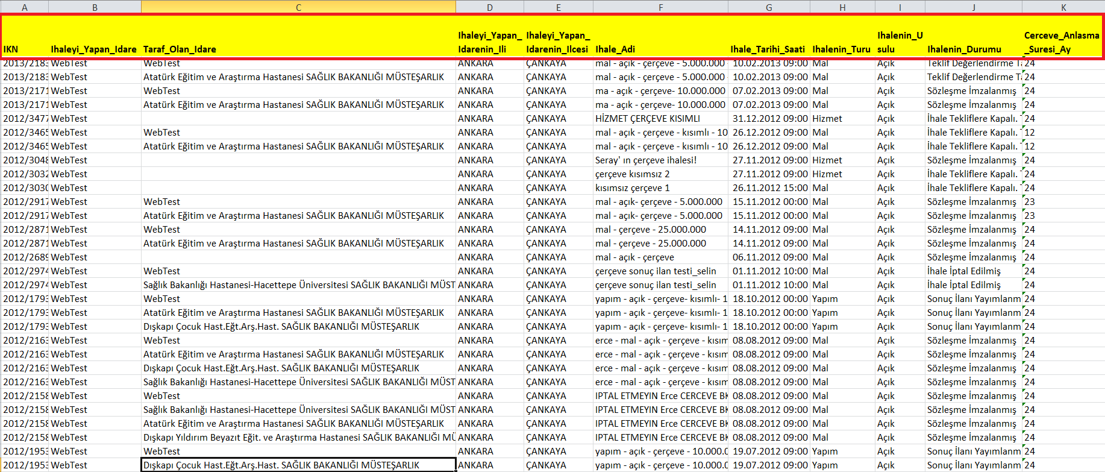This screenshot has width=1105, height=472.
Task: Select column A header
Action: click(x=25, y=7)
